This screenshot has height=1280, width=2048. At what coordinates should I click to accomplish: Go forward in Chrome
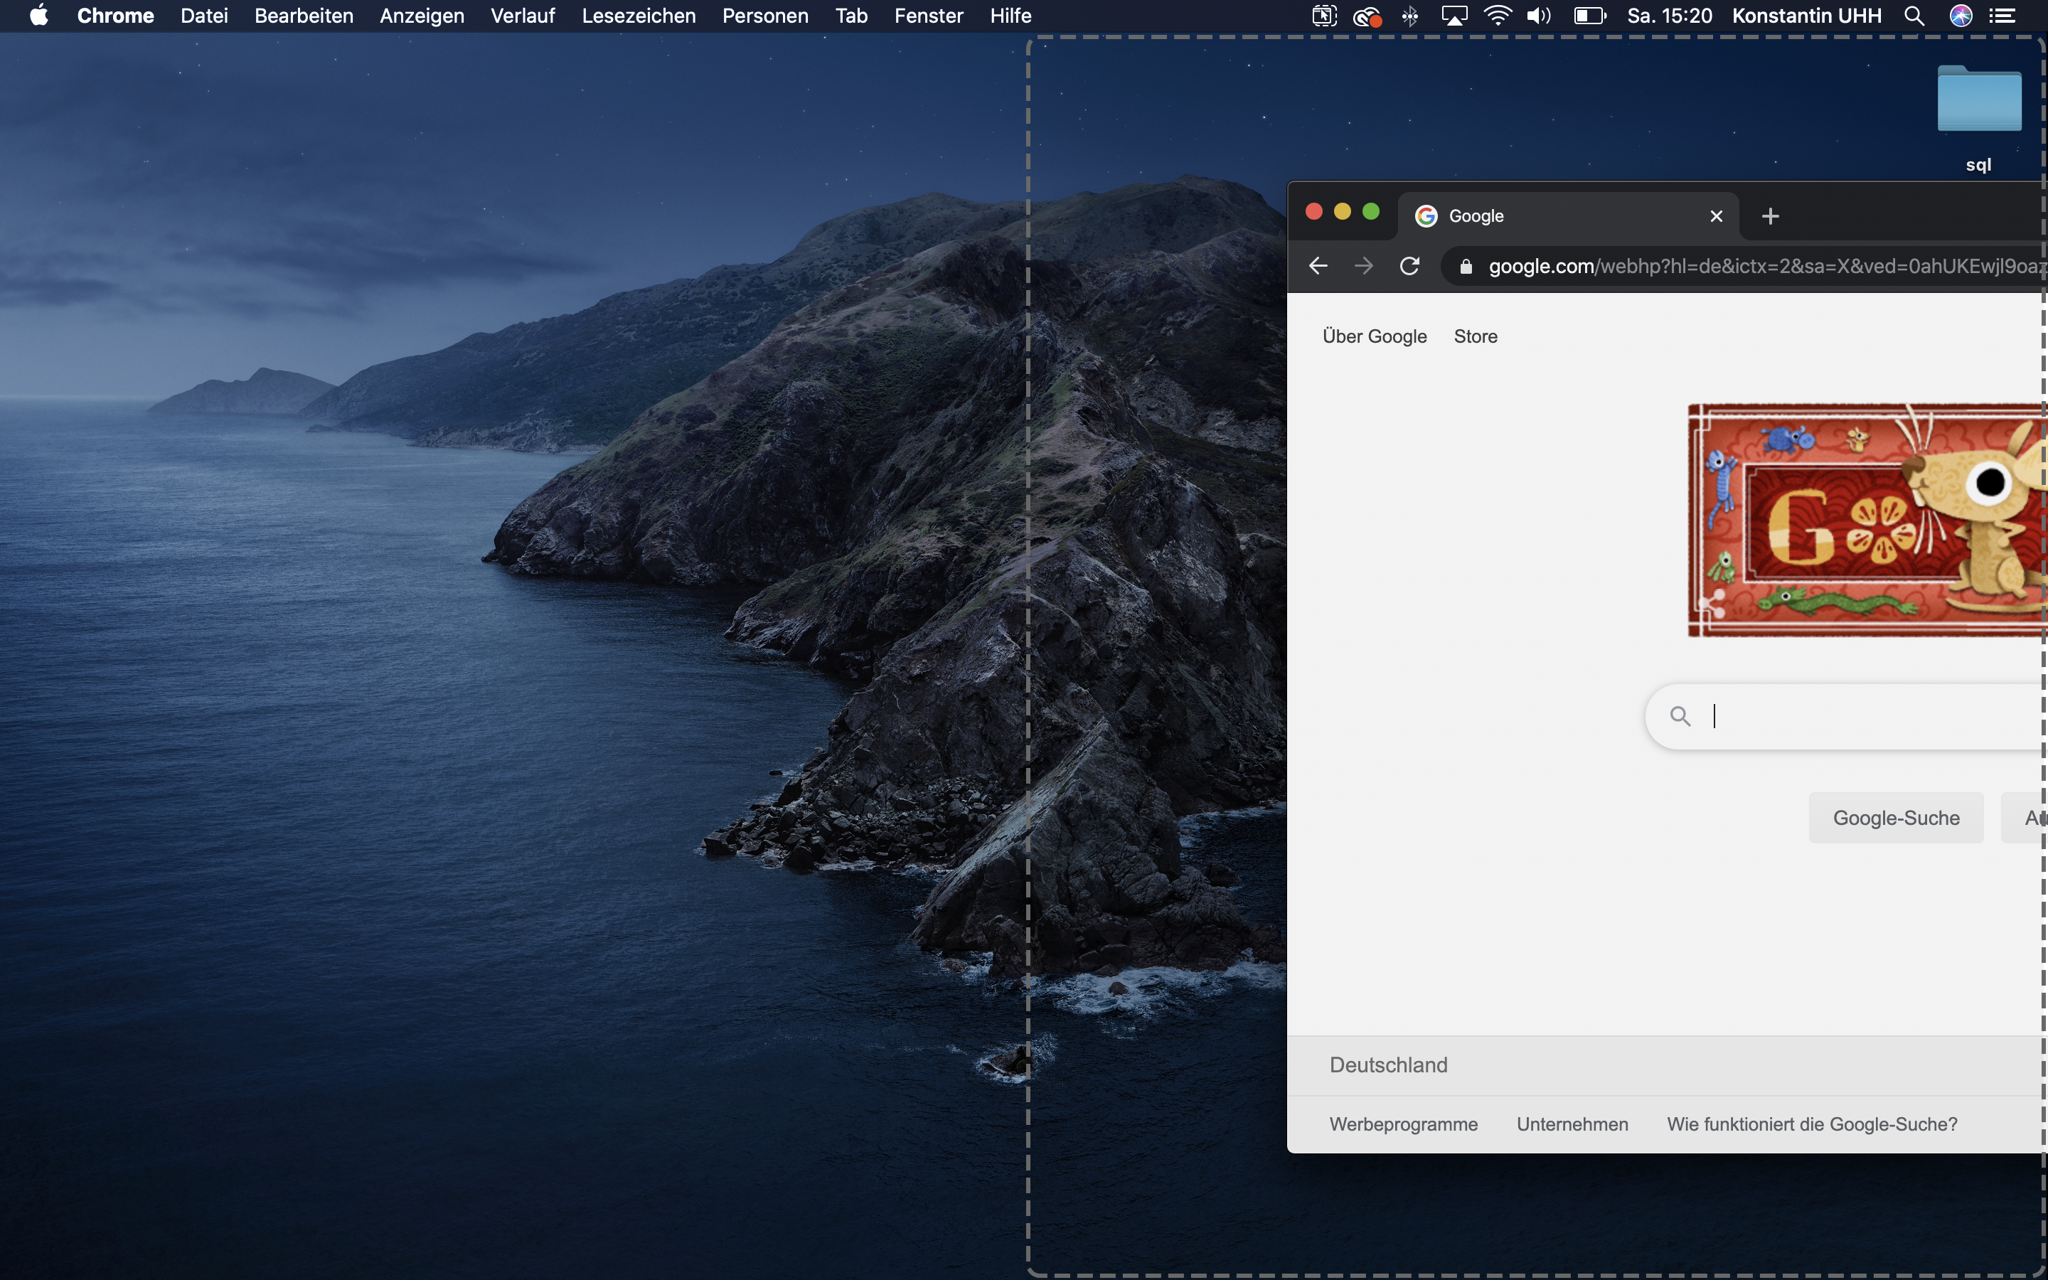pyautogui.click(x=1363, y=266)
